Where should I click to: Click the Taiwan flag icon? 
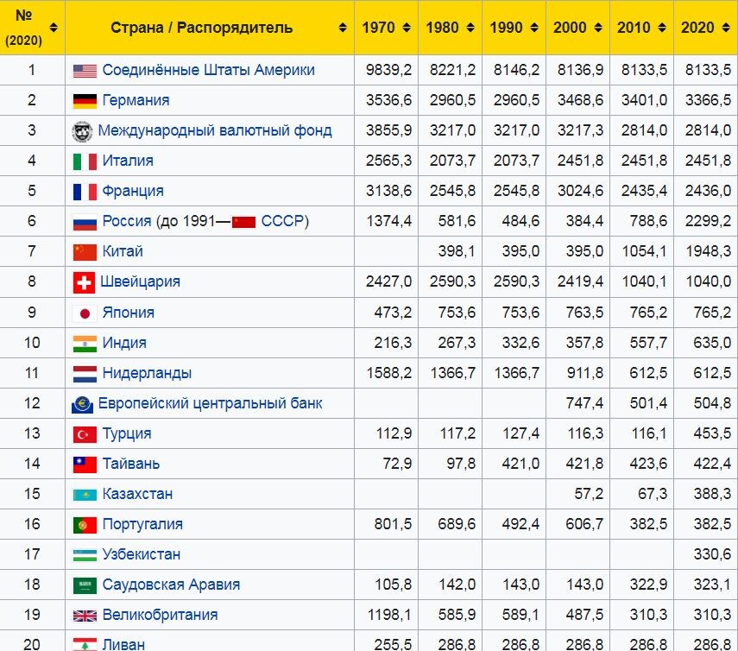[85, 465]
